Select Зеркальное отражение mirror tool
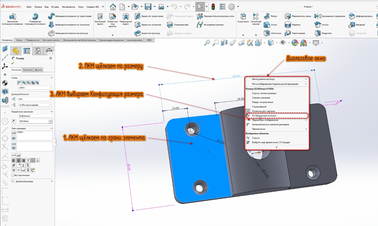This screenshot has width=378, height=226. (x=329, y=16)
